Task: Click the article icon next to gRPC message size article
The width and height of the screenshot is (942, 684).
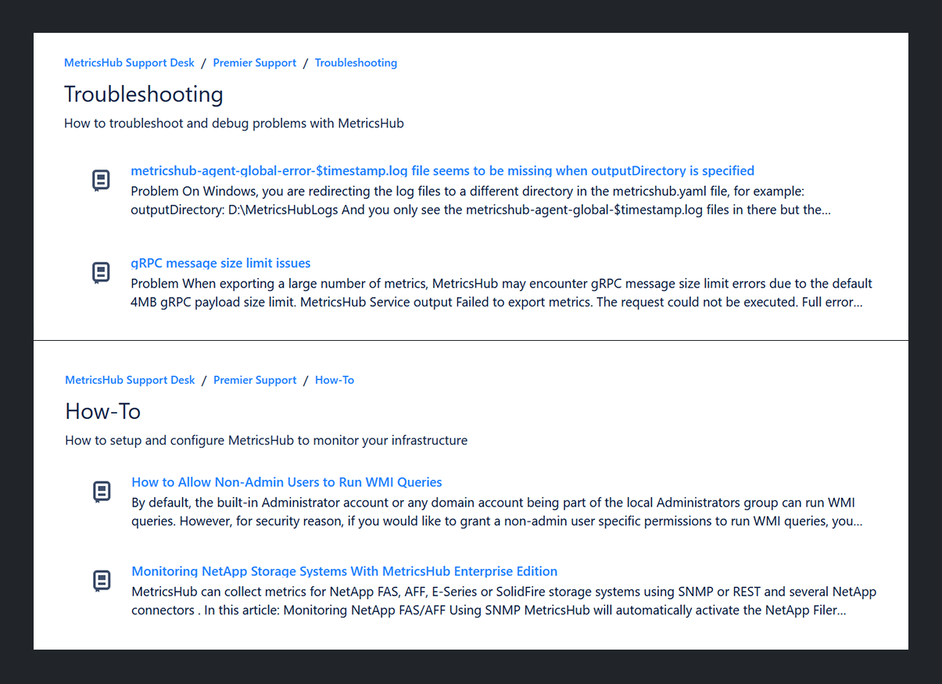Action: 101,273
